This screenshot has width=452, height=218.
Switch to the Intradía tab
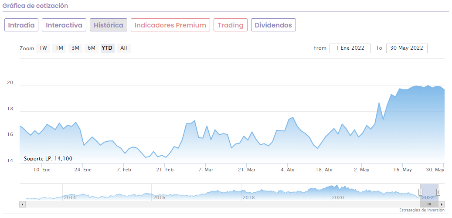tap(21, 25)
